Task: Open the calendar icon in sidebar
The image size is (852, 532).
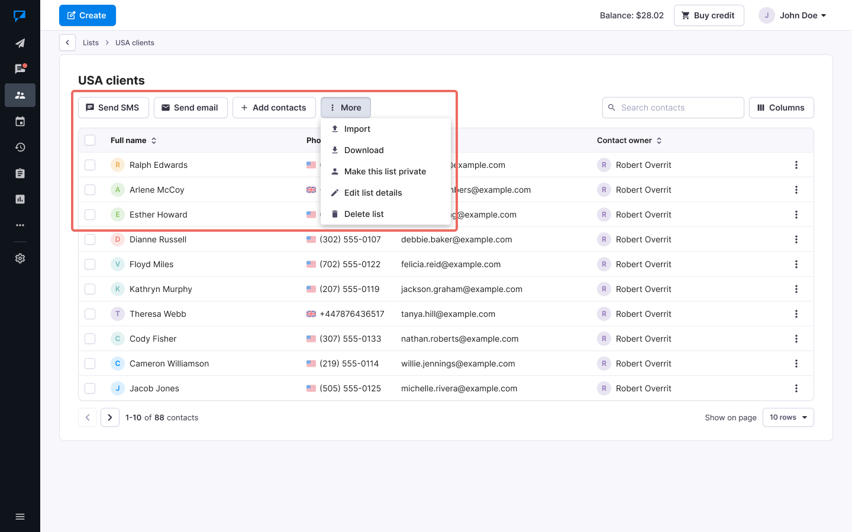Action: click(20, 121)
